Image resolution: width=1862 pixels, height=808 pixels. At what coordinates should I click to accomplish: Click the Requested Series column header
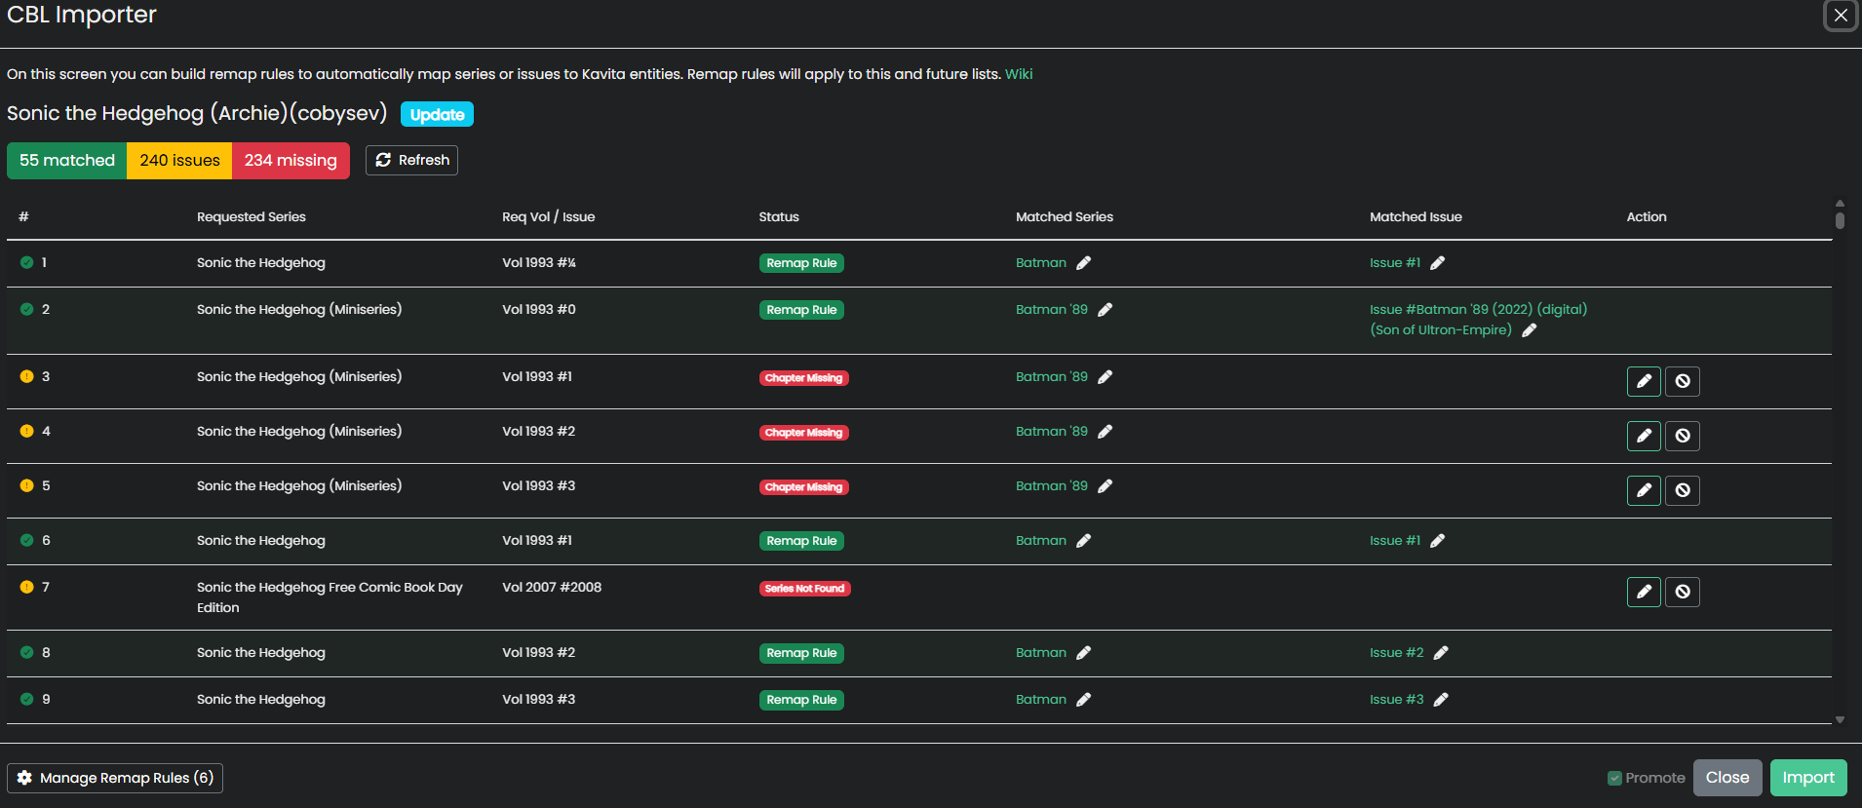tap(252, 217)
